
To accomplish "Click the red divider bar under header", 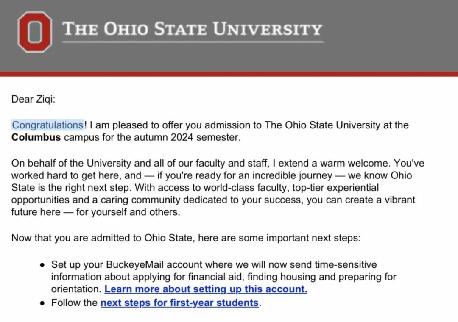I will (x=229, y=74).
